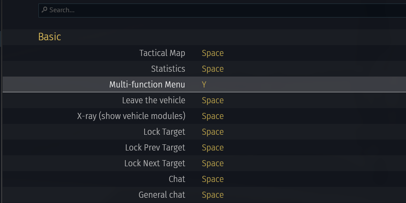Image resolution: width=406 pixels, height=203 pixels.
Task: Select the Lock Prev Target row
Action: (x=204, y=147)
